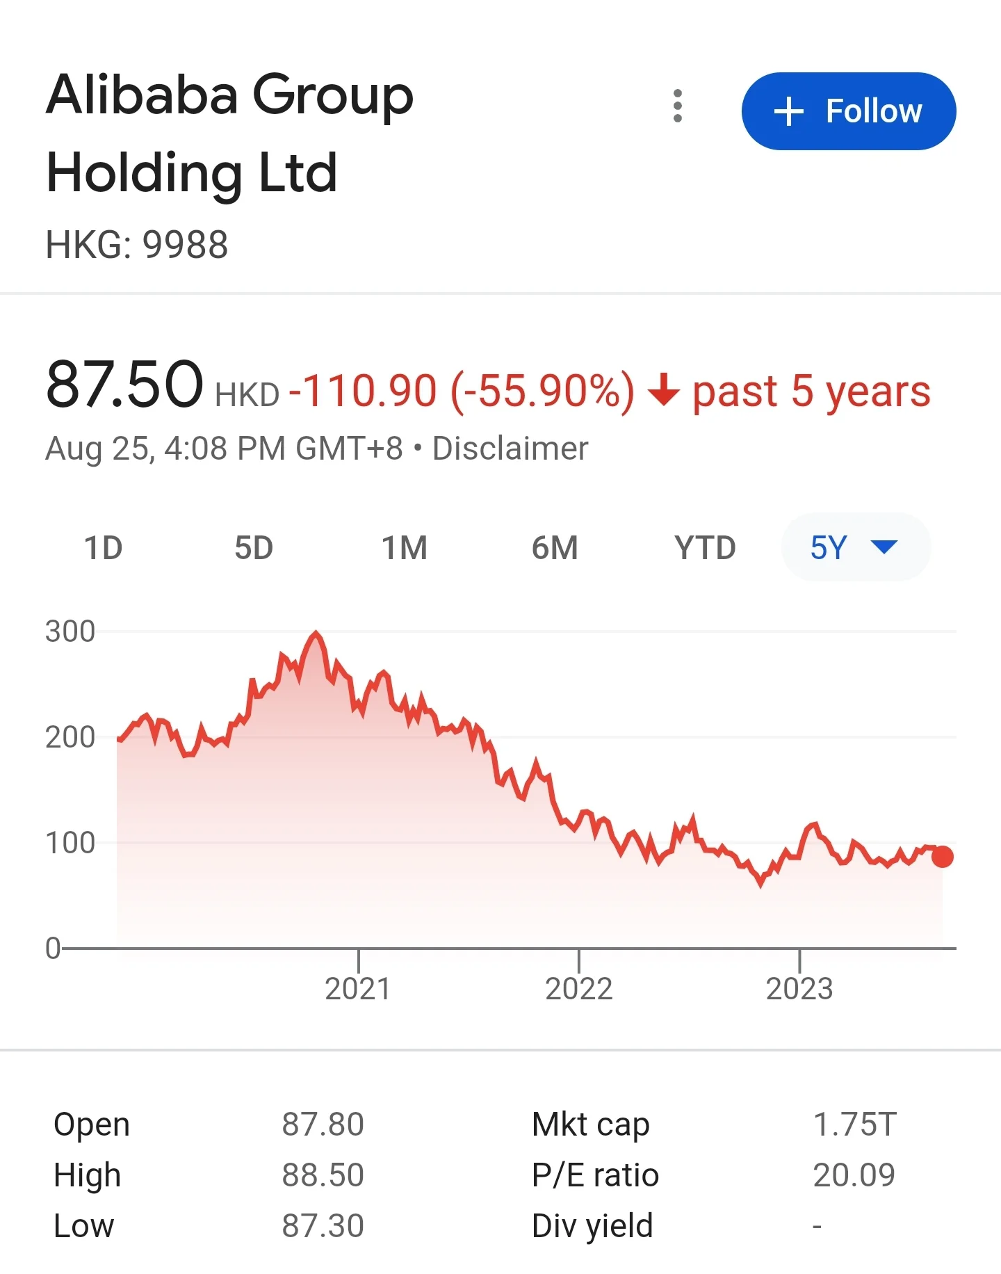Screen dimensions: 1001x1274
Task: Click the Alibaba Group Holding Ltd title
Action: click(x=230, y=133)
